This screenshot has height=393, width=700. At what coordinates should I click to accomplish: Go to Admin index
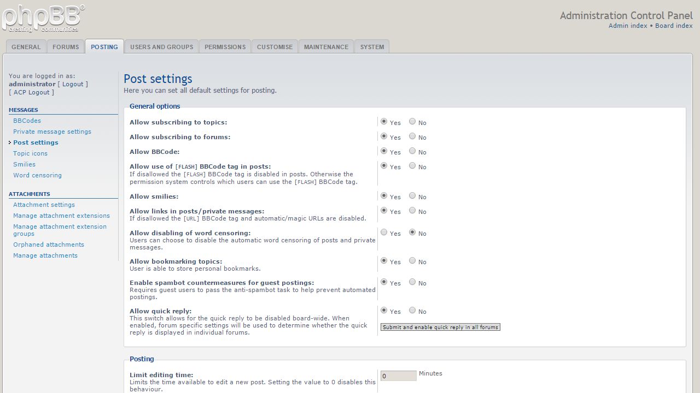pos(628,26)
